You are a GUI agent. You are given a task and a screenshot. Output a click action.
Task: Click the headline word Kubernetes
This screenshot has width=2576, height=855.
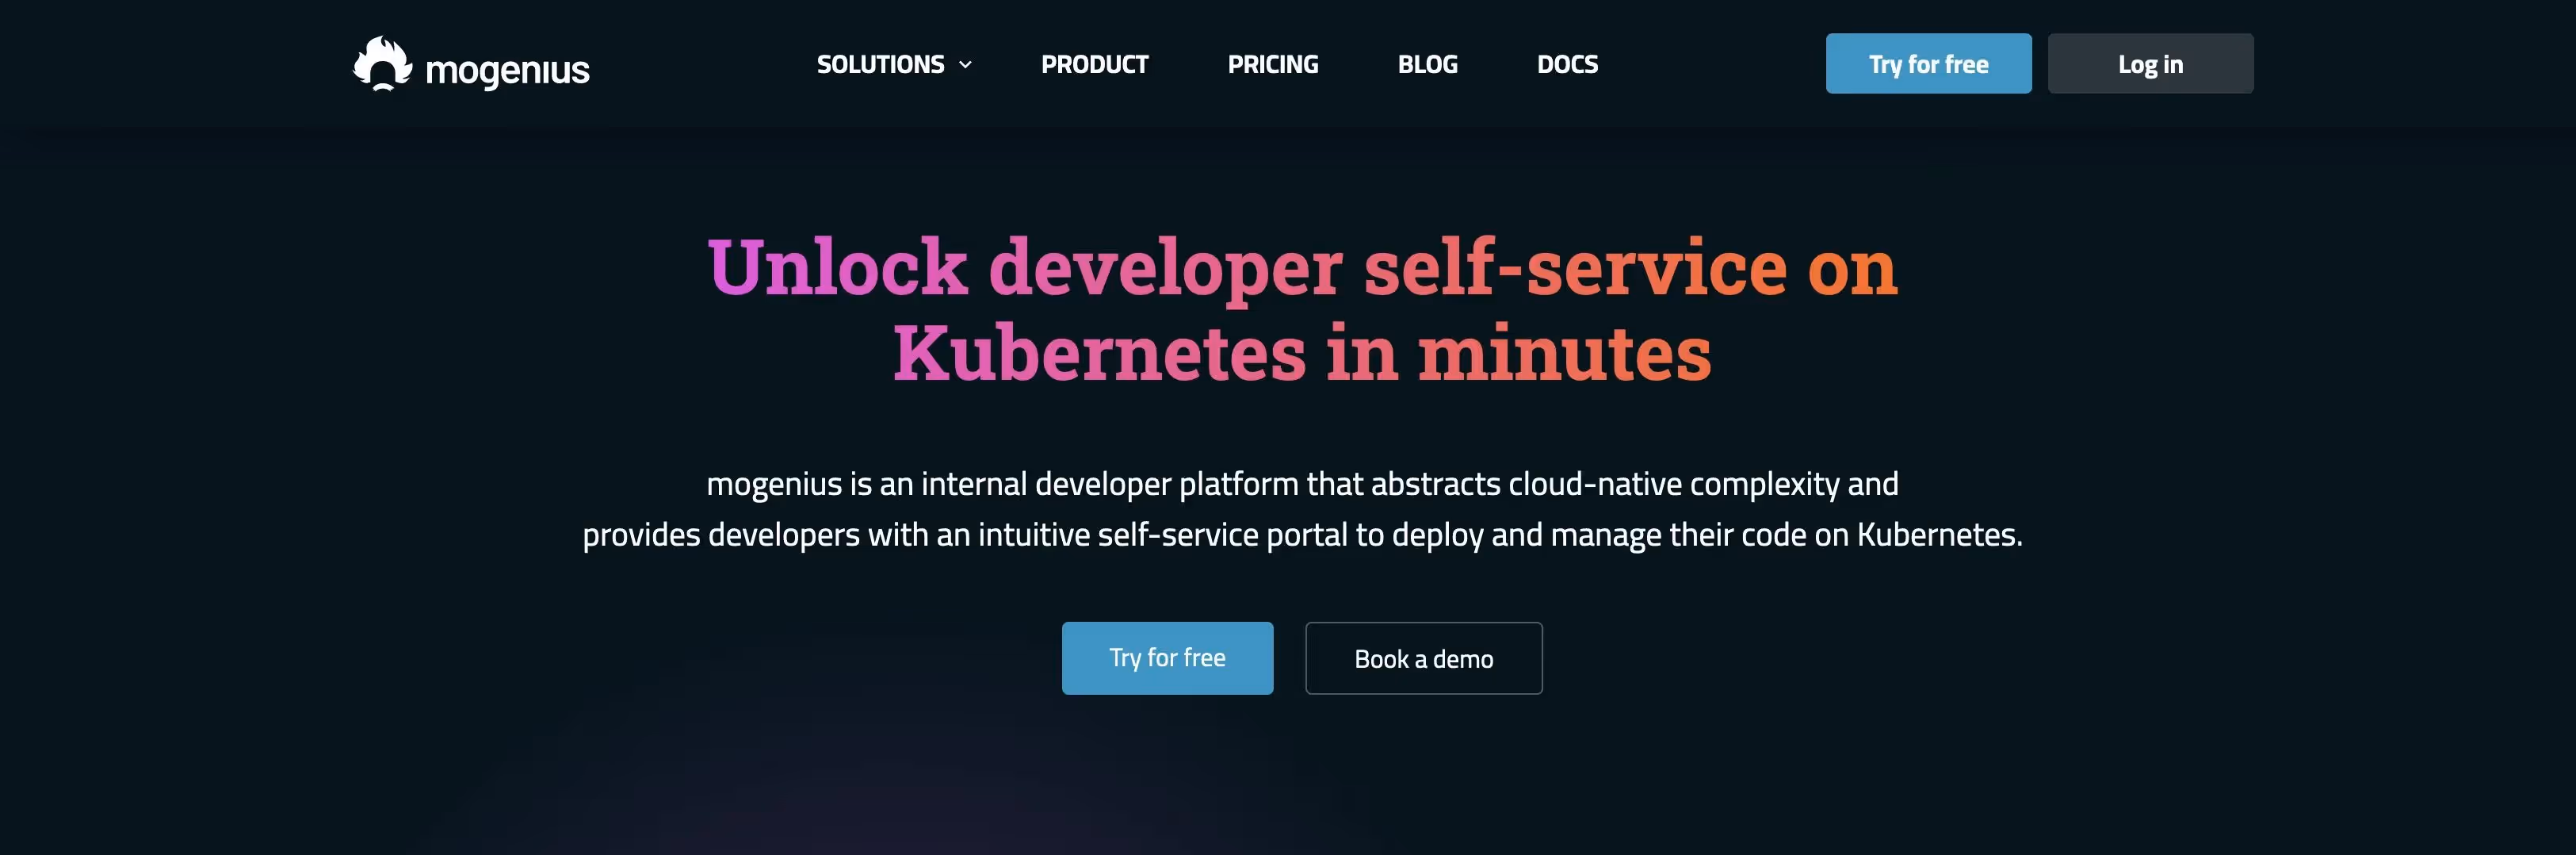tap(1099, 354)
